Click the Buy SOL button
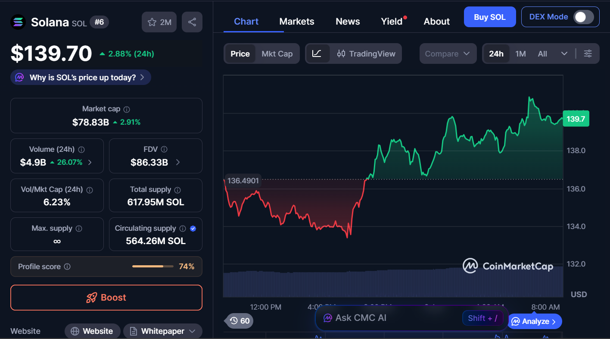610x339 pixels. click(490, 16)
